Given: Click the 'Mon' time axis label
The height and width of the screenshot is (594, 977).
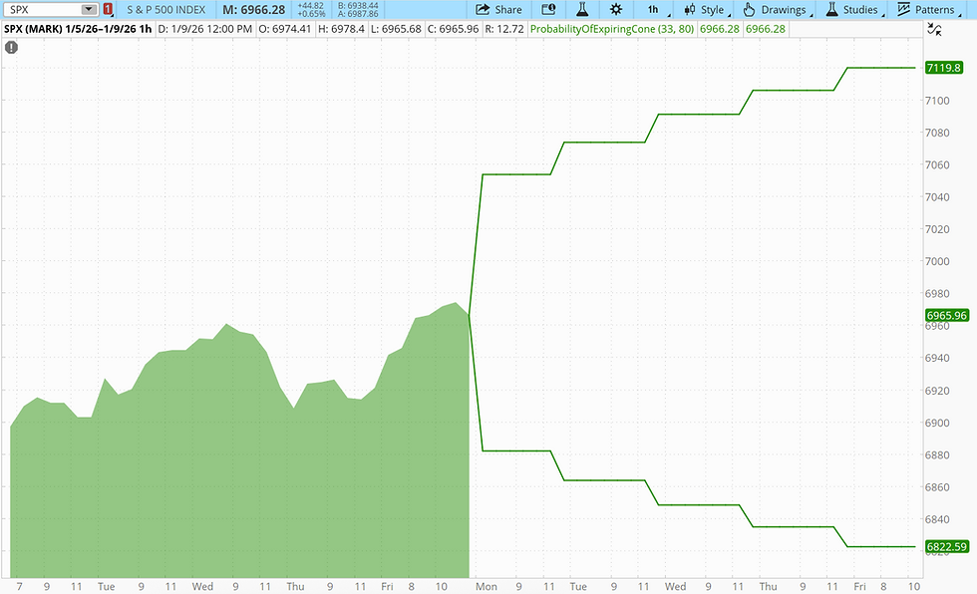Looking at the screenshot, I should (487, 587).
